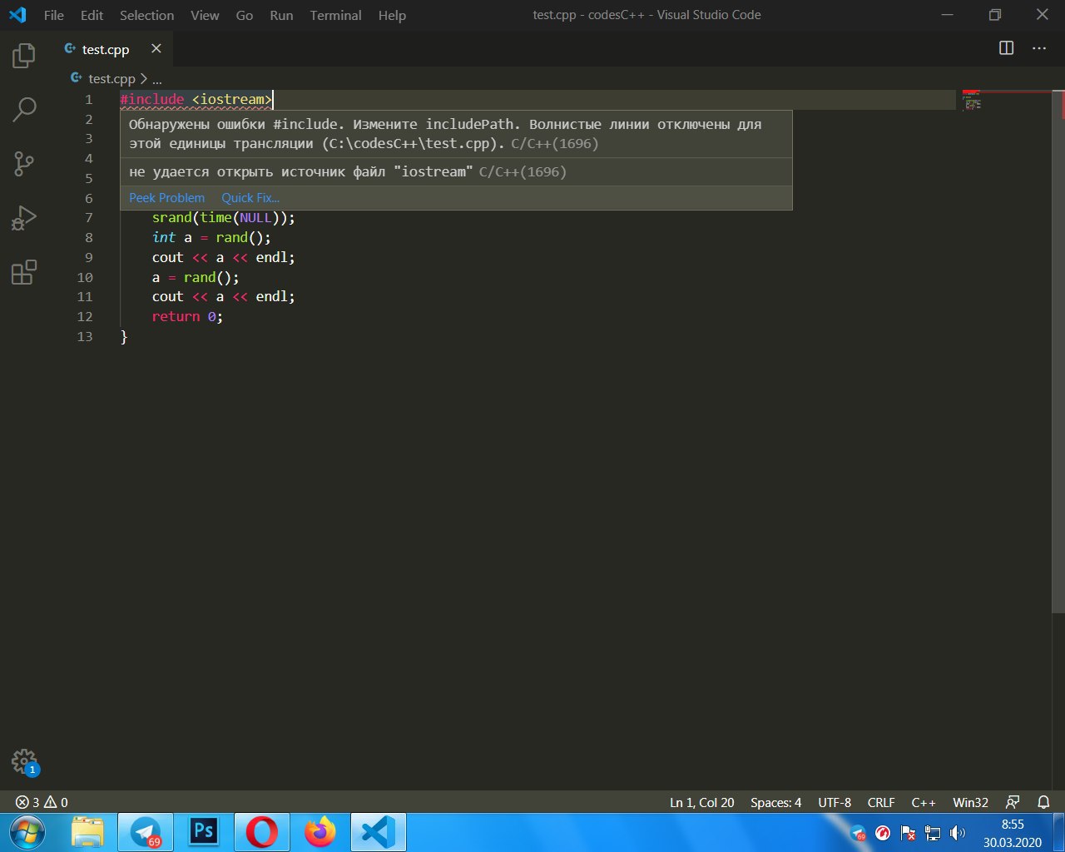Go to line via Ln 1, Col 20
Viewport: 1065px width, 852px height.
(702, 802)
